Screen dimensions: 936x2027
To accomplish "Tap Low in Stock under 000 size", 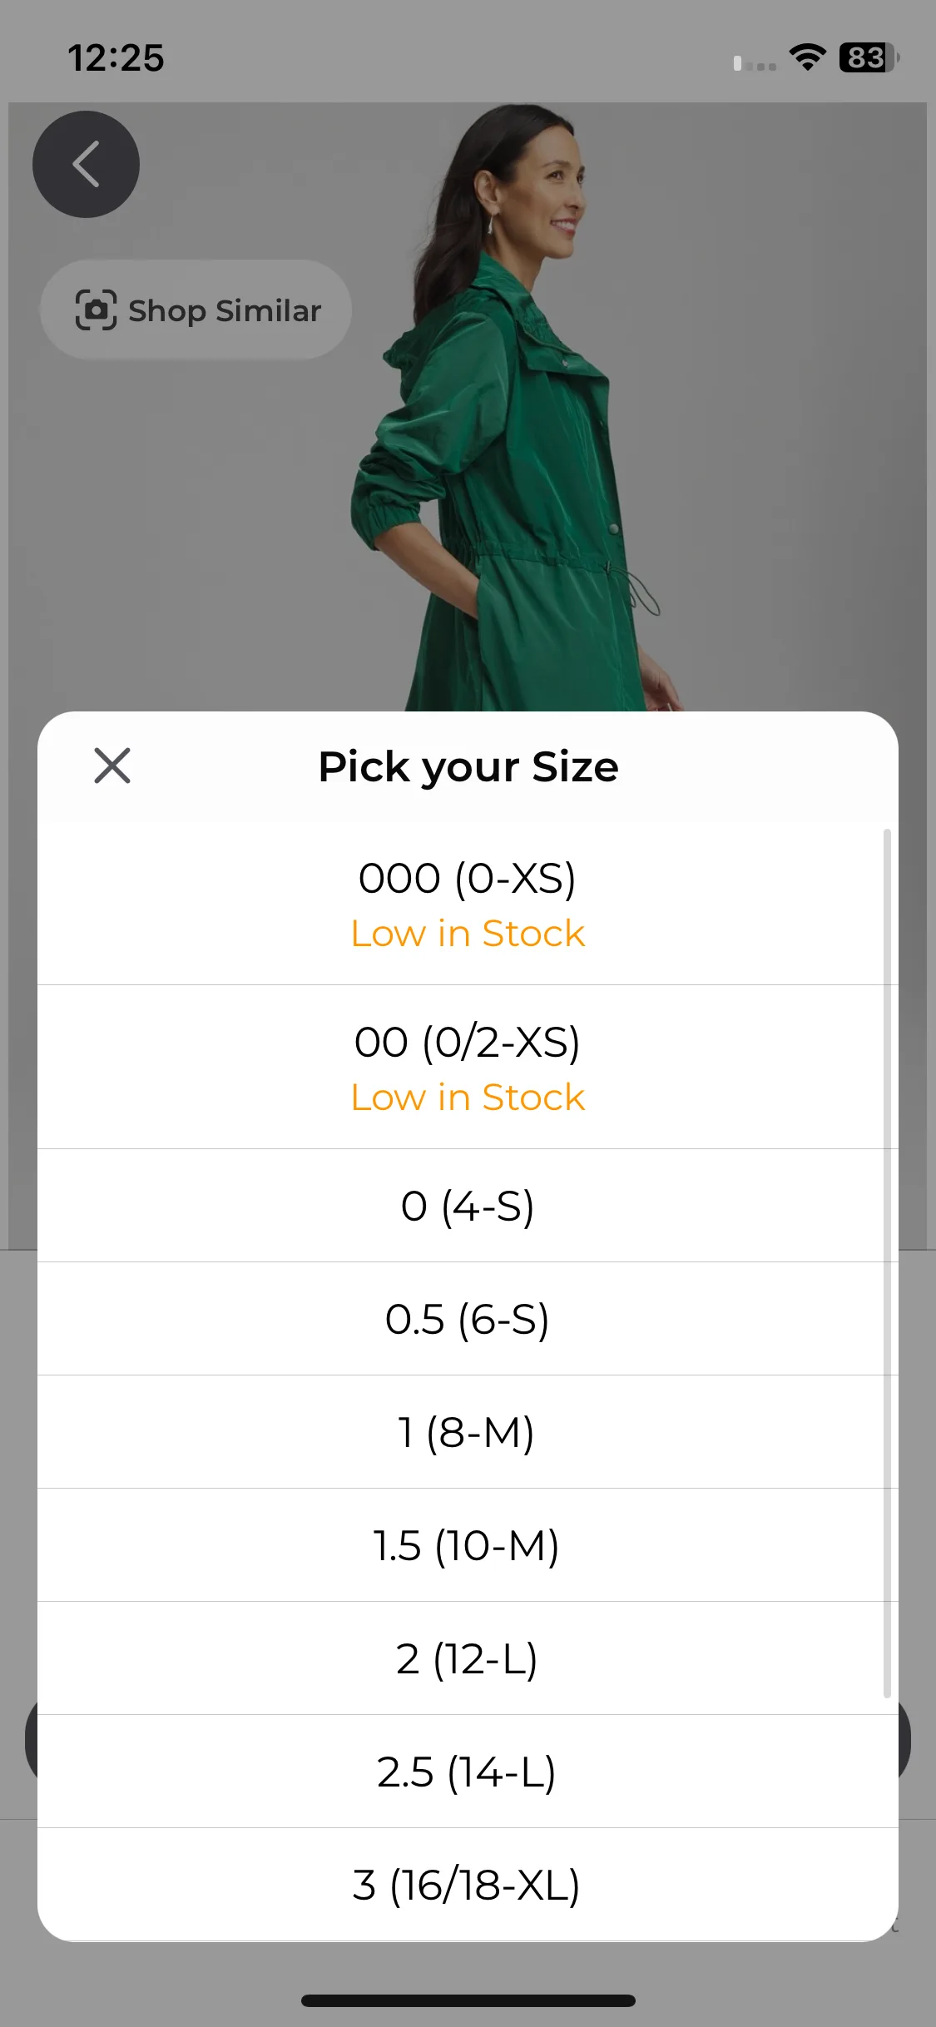I will coord(468,934).
